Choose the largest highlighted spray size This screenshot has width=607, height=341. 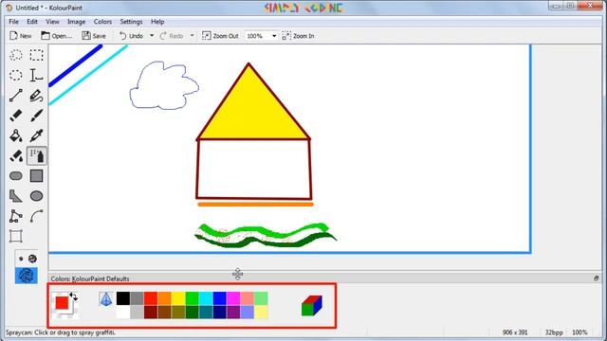[27, 276]
